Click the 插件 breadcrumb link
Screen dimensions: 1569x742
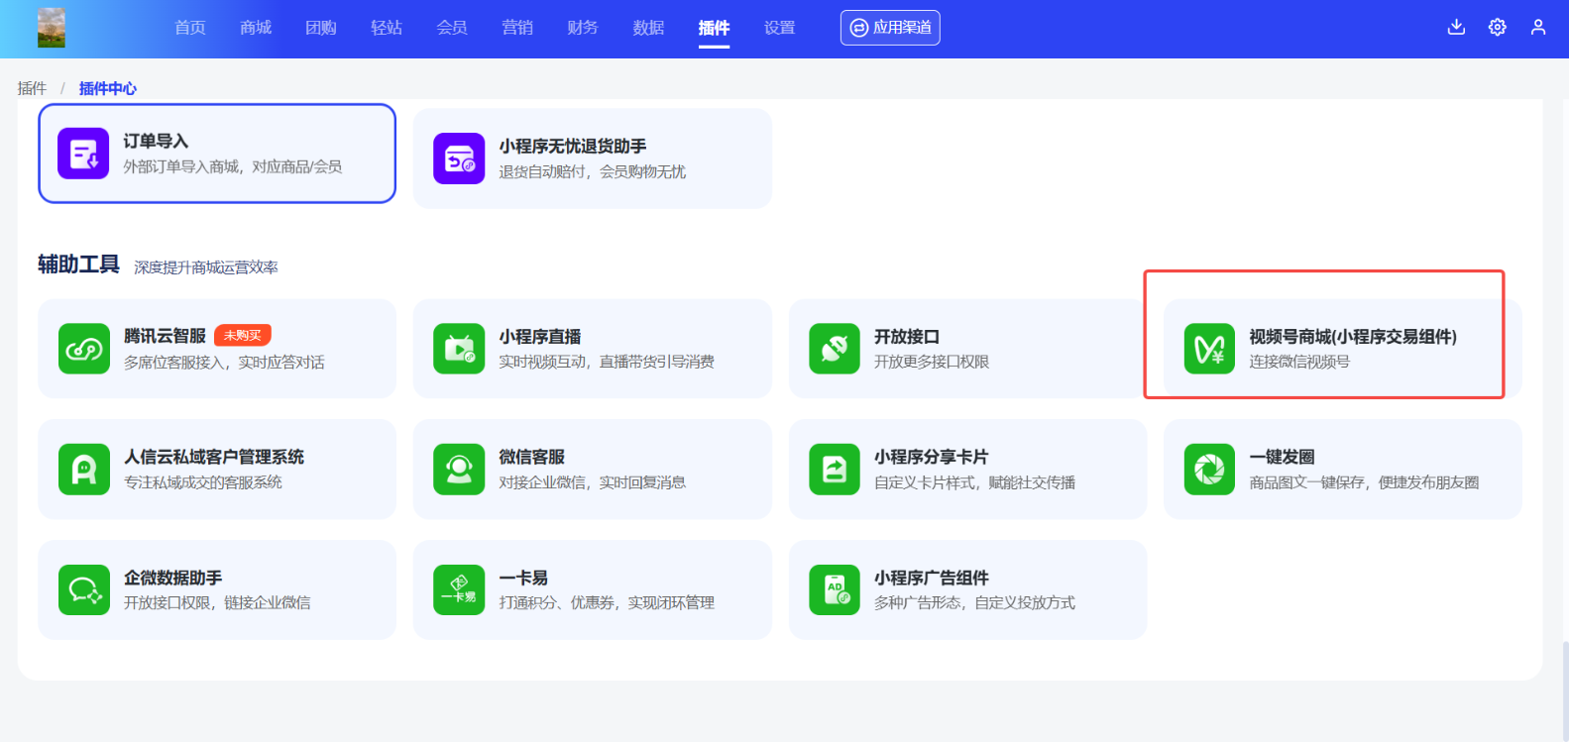pos(32,88)
